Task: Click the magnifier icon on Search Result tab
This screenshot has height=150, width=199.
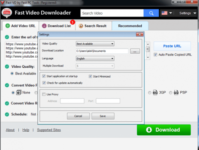Action: 81,26
